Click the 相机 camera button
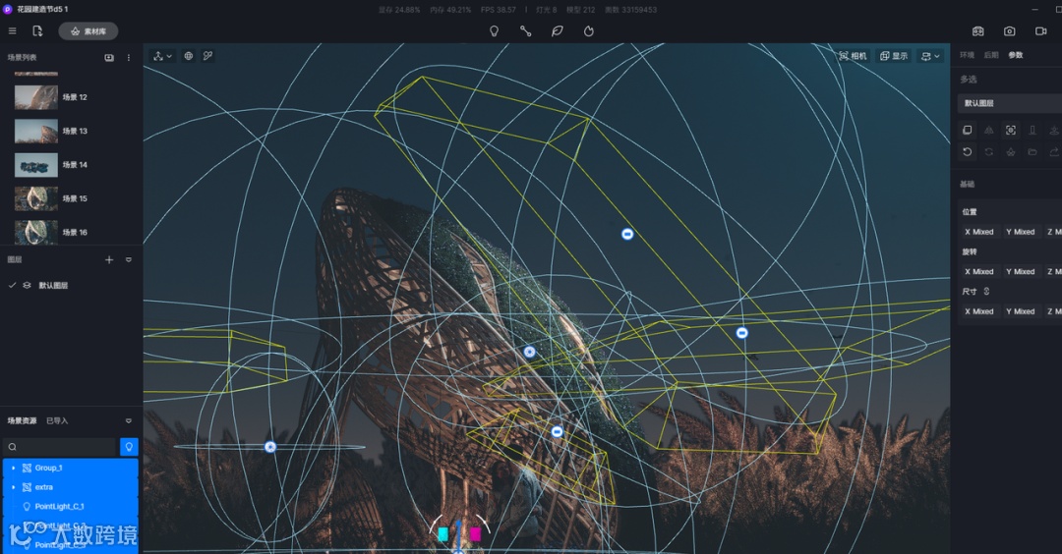This screenshot has width=1062, height=554. pyautogui.click(x=853, y=56)
